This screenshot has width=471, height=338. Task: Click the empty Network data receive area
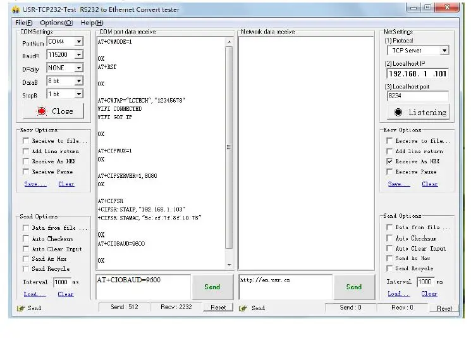coord(307,153)
